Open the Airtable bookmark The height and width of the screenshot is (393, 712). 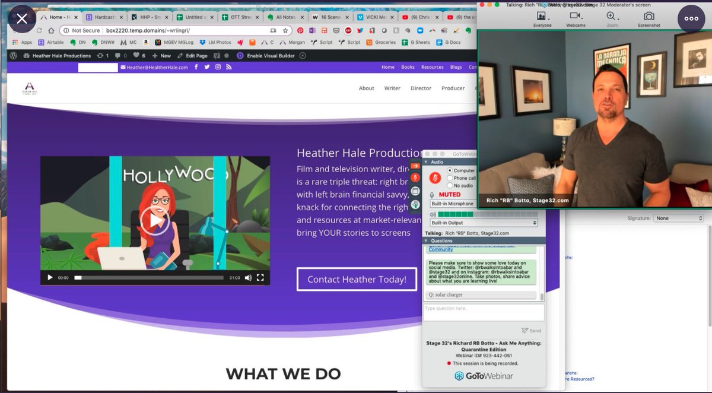point(51,42)
